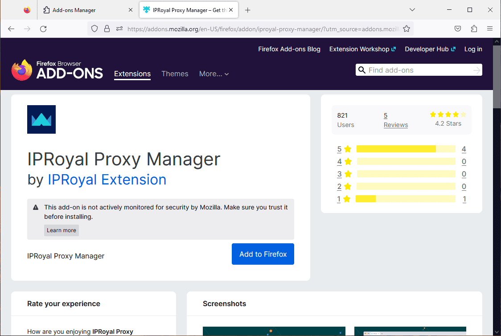Click the Rate your experience heading
Image resolution: width=501 pixels, height=336 pixels.
(x=64, y=304)
